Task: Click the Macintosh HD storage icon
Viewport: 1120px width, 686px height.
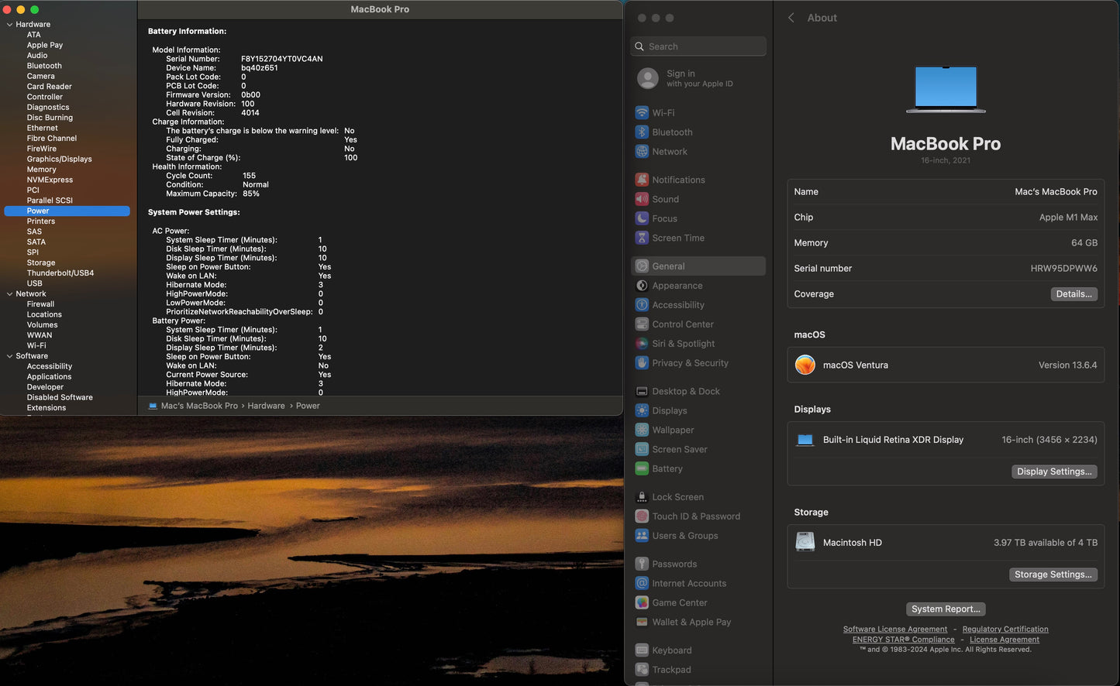Action: (805, 542)
